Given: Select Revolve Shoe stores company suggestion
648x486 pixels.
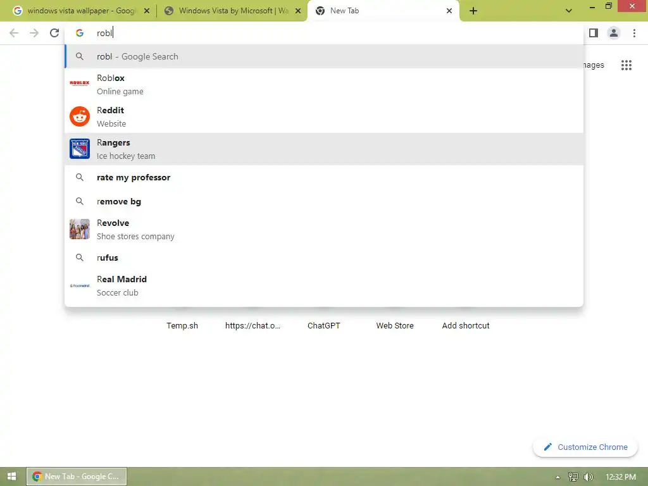Looking at the screenshot, I should [x=324, y=229].
